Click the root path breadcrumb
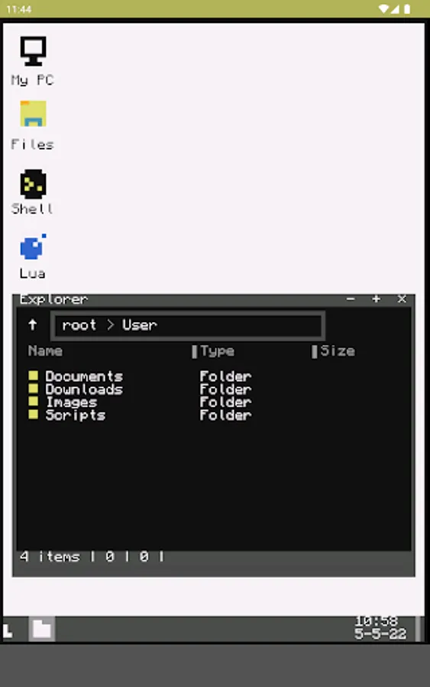 click(x=79, y=325)
